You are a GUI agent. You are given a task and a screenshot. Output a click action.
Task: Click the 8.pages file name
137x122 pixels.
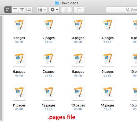[x=78, y=72]
